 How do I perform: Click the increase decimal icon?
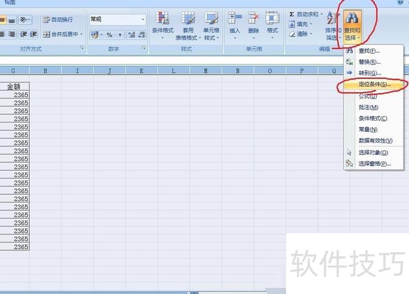[x=131, y=35]
